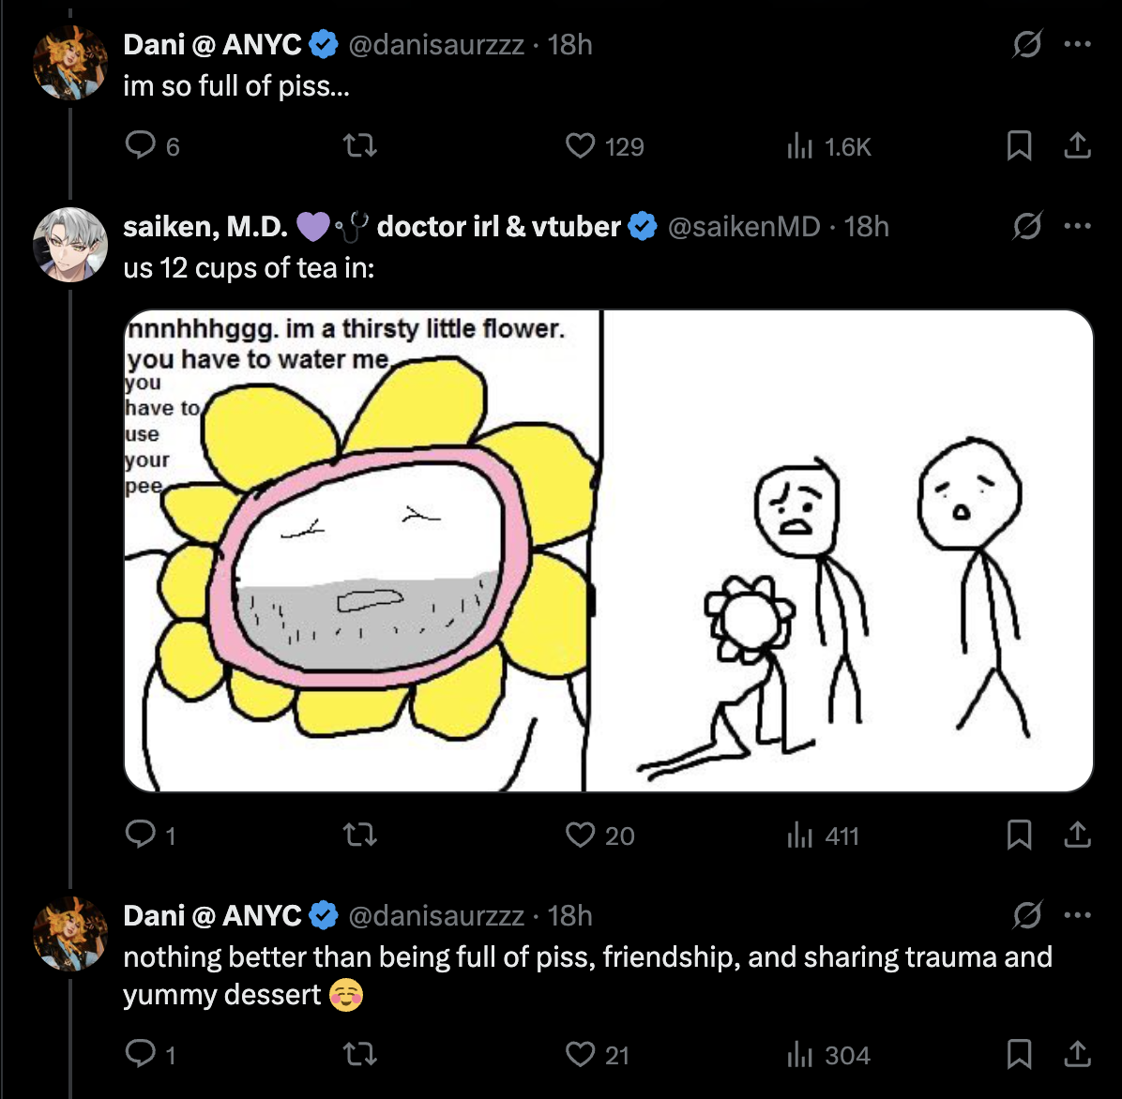Bookmark Dani's first tweet
This screenshot has width=1122, height=1099.
point(1019,145)
